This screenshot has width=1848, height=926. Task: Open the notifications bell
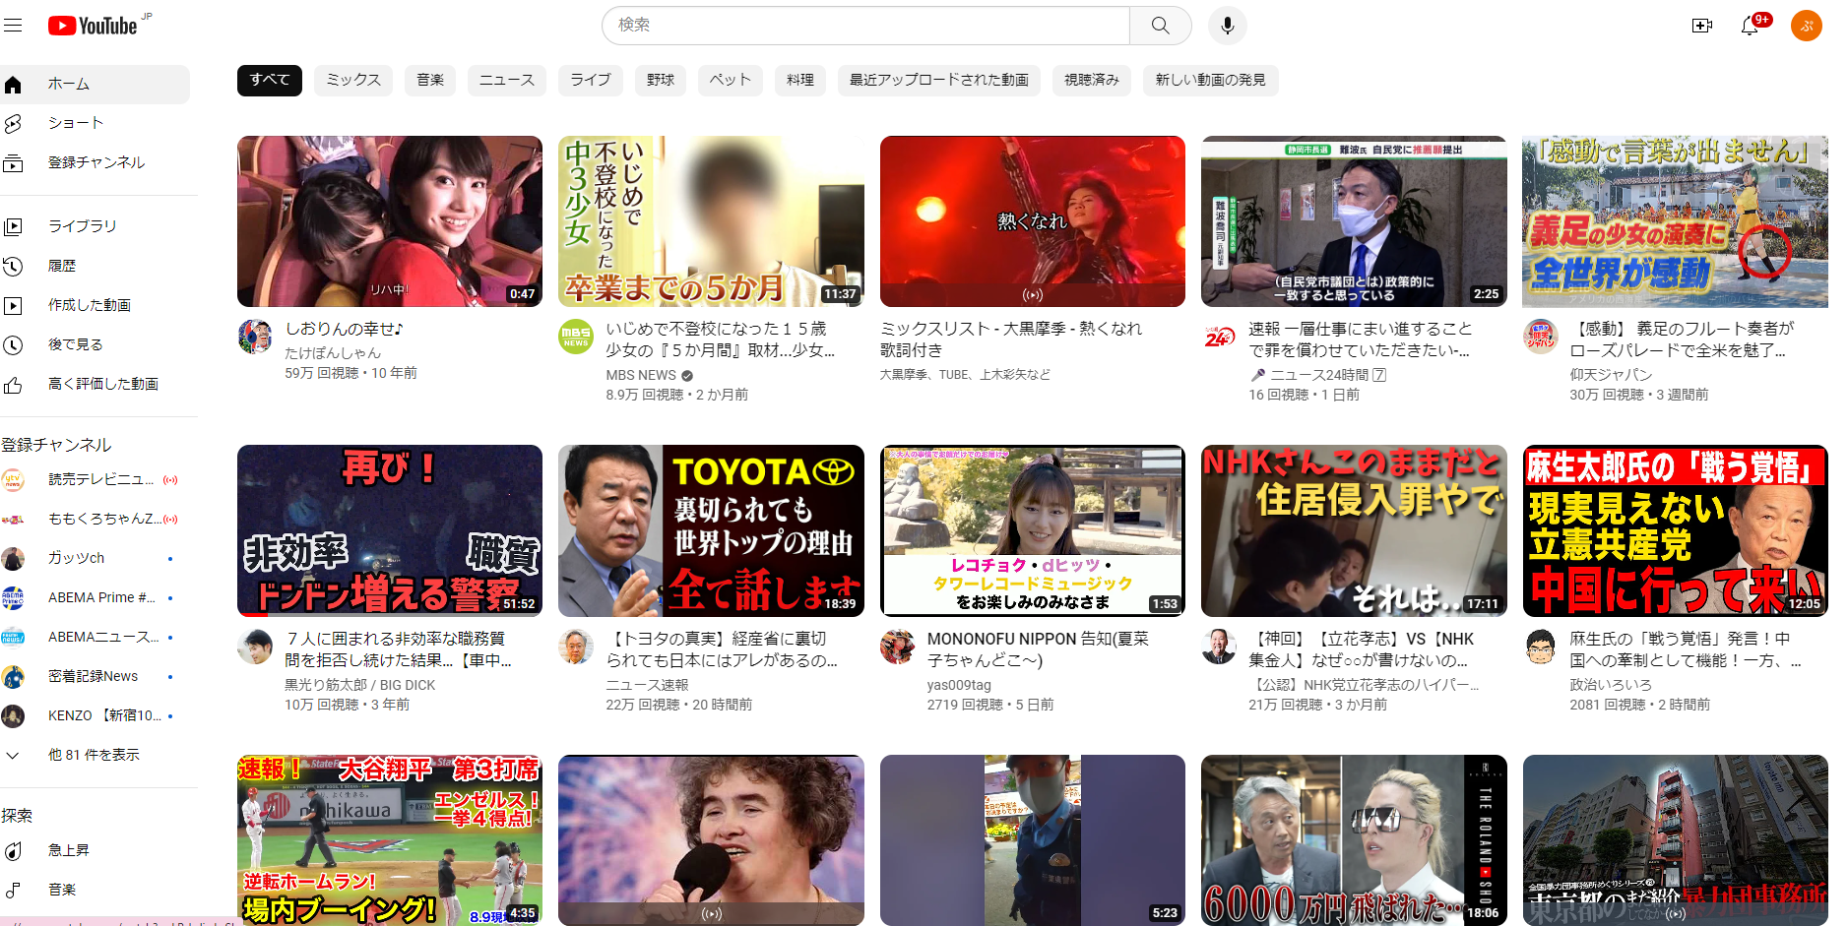[x=1750, y=26]
